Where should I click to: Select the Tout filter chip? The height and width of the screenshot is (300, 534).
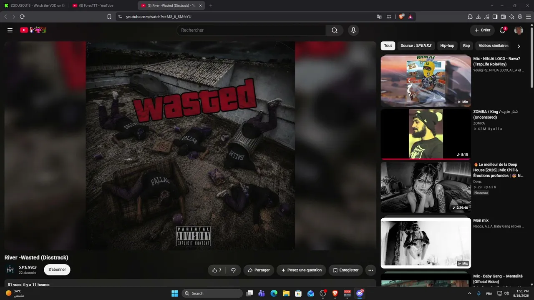(388, 46)
